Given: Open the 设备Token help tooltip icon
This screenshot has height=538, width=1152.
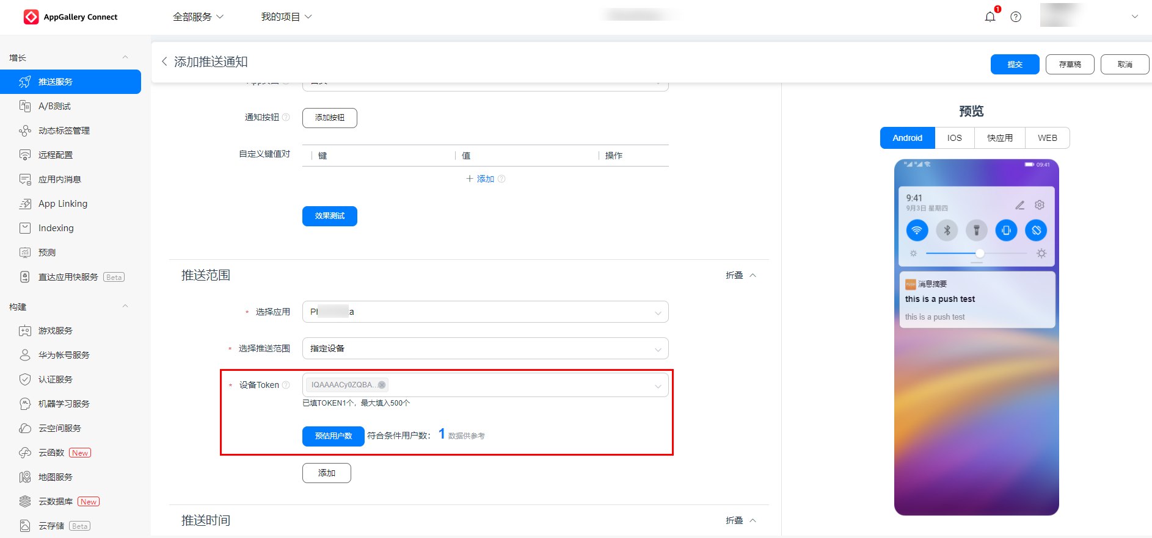Looking at the screenshot, I should pyautogui.click(x=286, y=385).
